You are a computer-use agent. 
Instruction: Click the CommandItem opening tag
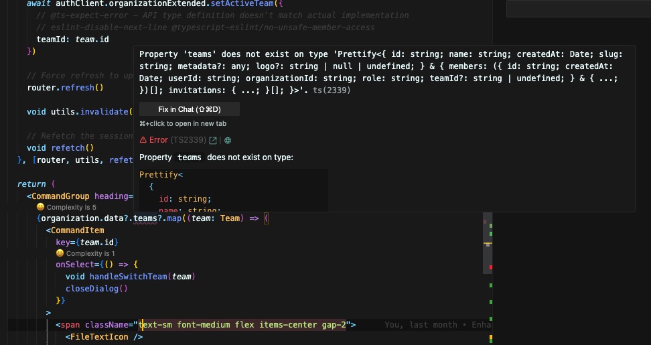75,230
